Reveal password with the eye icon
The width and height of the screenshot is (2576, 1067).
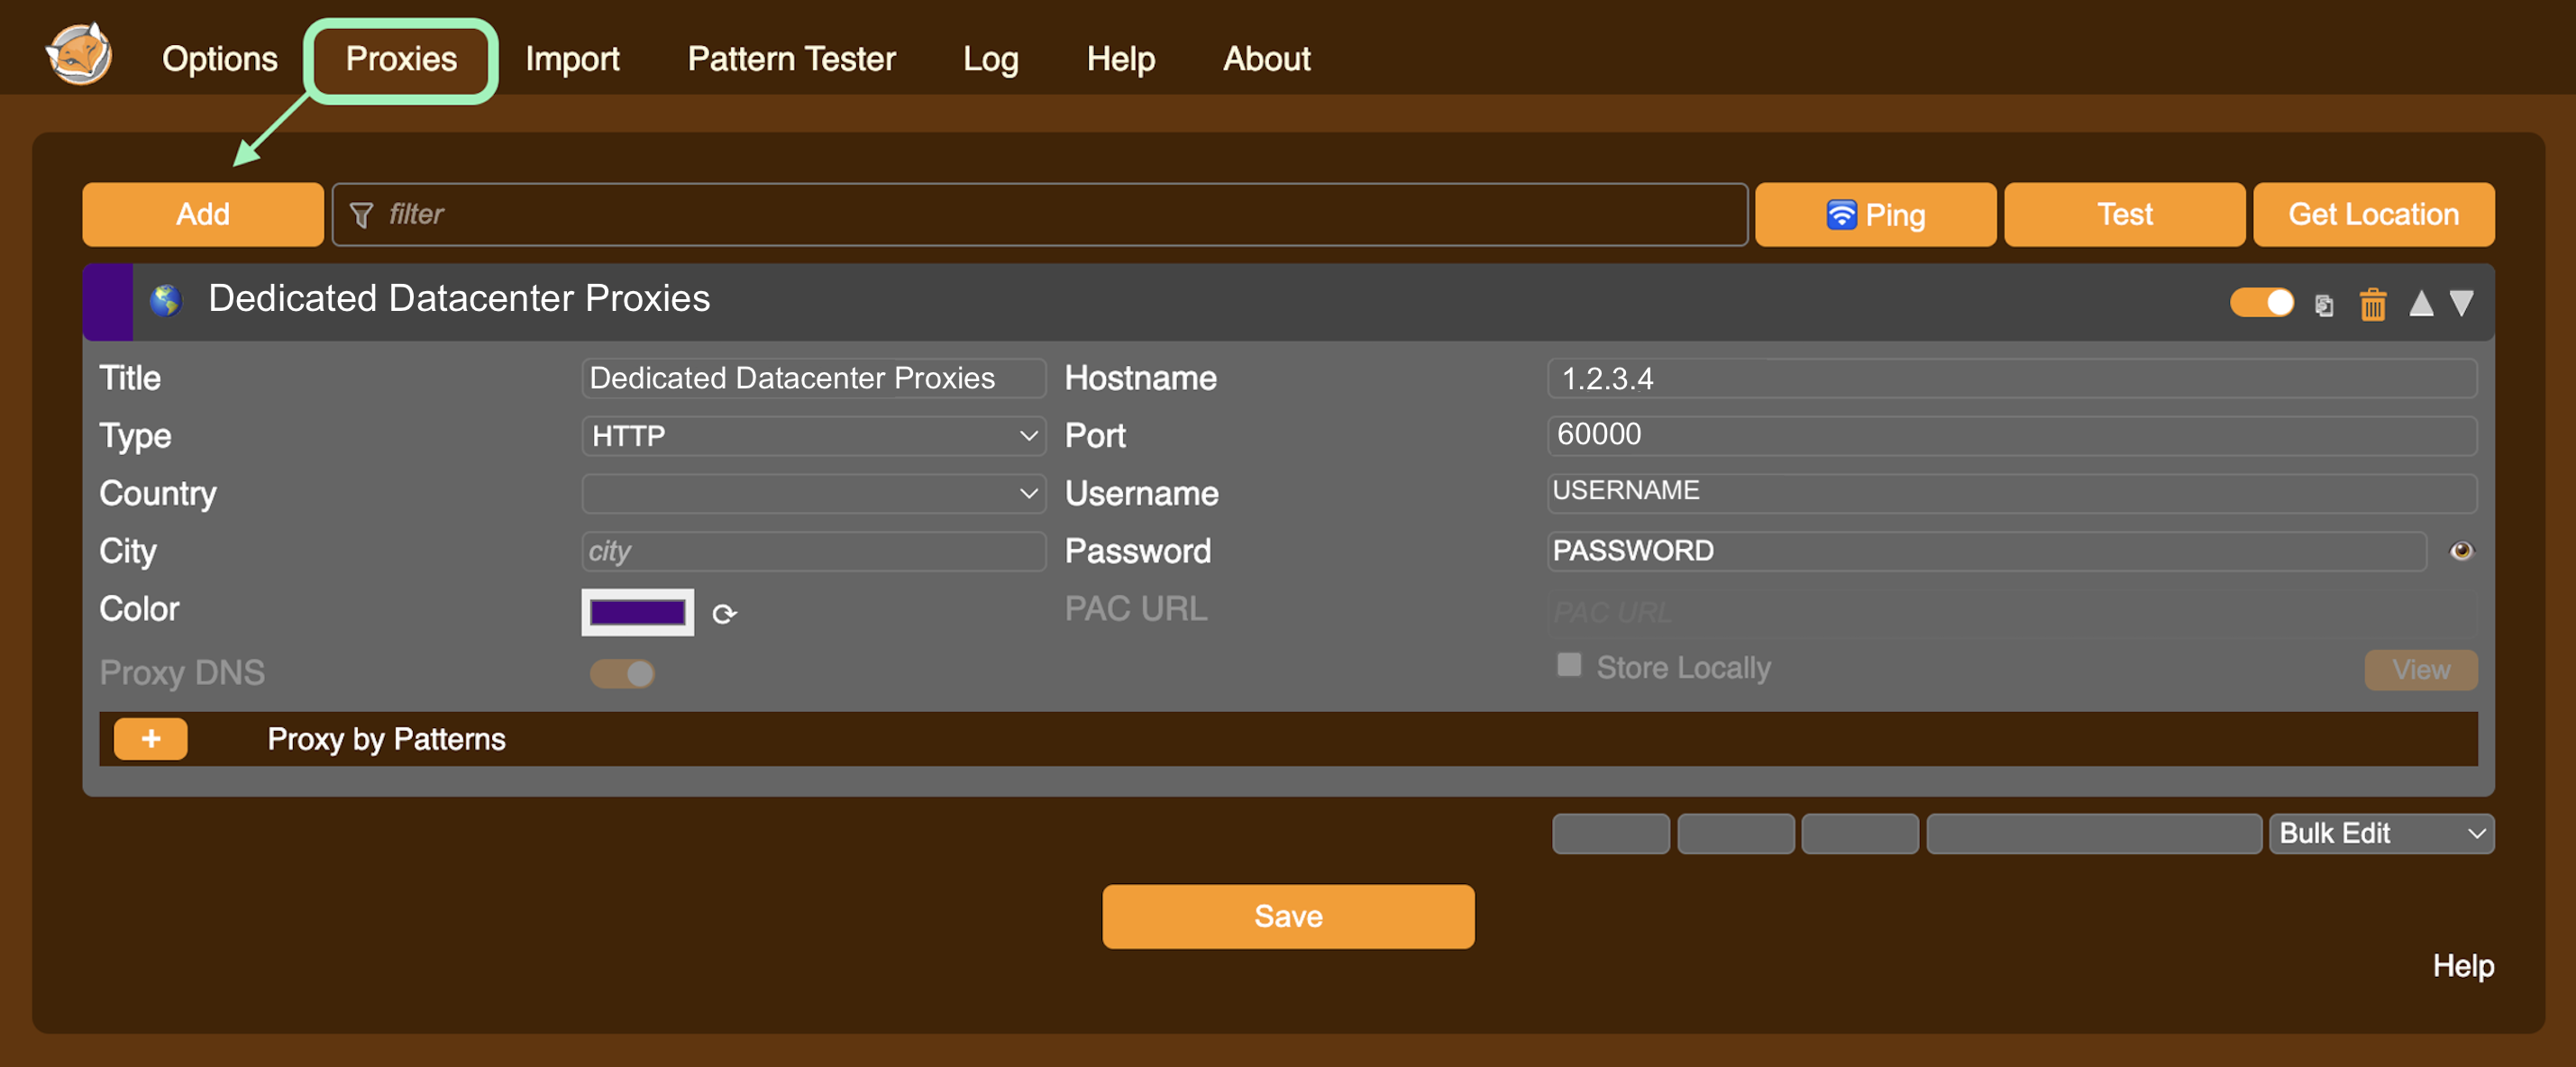[x=2461, y=551]
